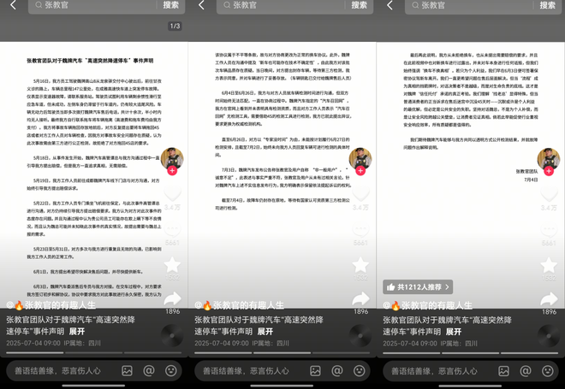Expand the caption with 展开 in the middle panel
Screen dimensions: 565x389
point(265,331)
